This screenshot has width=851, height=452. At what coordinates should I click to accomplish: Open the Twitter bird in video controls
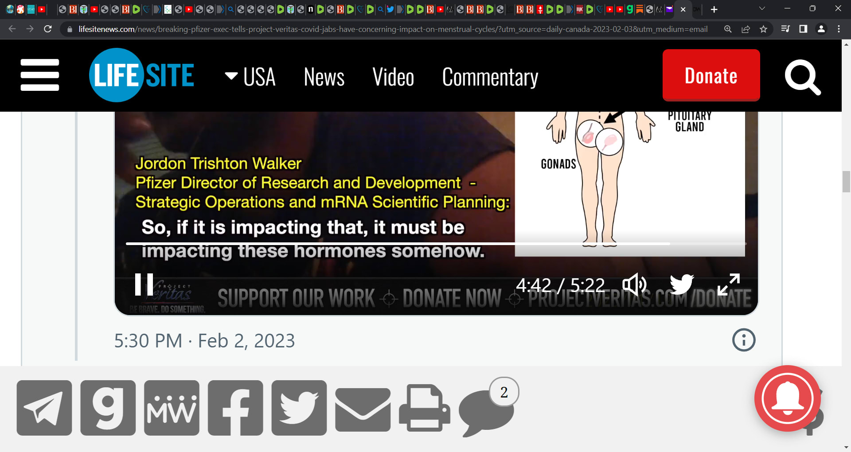point(681,284)
